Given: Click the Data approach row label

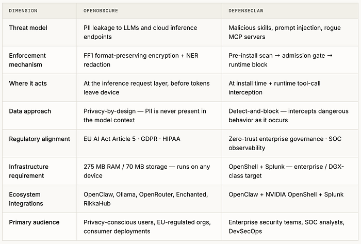Looking at the screenshot, I should tap(30, 111).
